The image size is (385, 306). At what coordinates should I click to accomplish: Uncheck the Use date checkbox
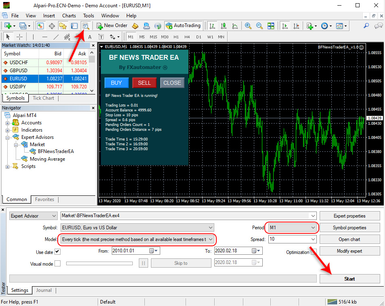point(57,252)
